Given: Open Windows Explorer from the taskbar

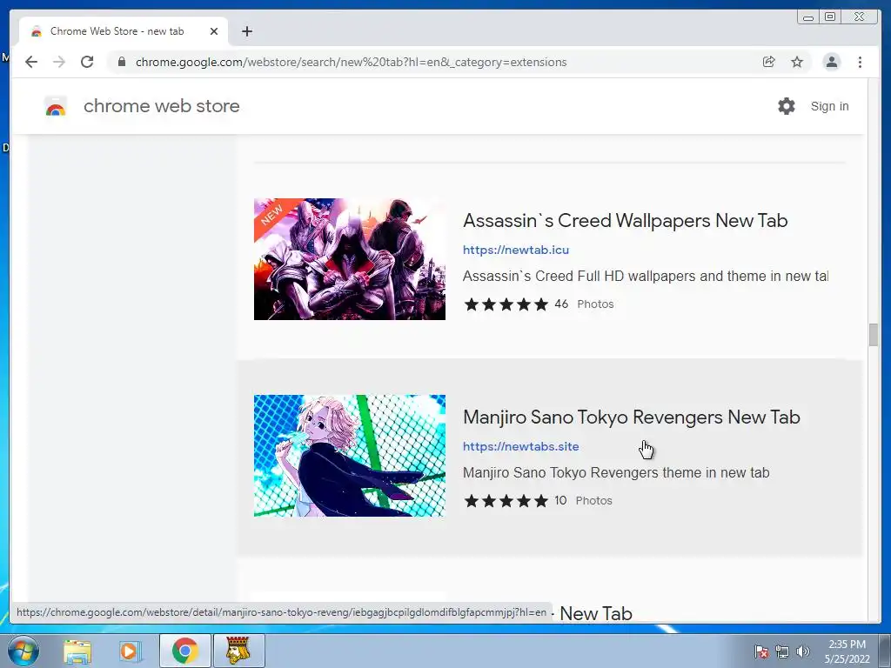Looking at the screenshot, I should pos(77,651).
